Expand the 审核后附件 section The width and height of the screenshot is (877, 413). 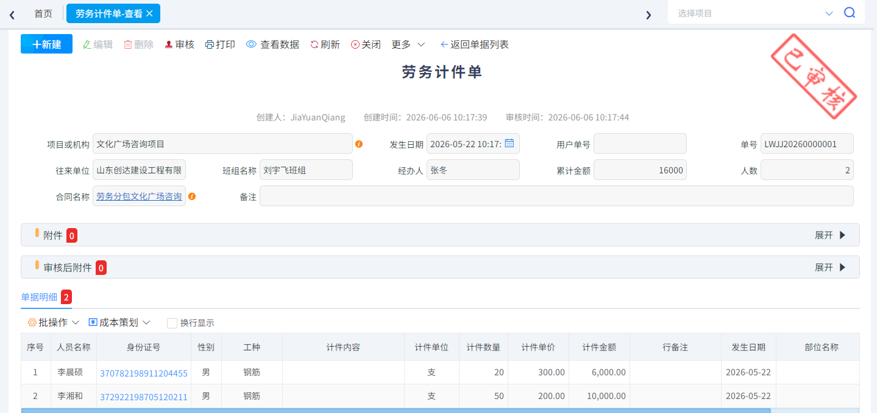point(831,267)
